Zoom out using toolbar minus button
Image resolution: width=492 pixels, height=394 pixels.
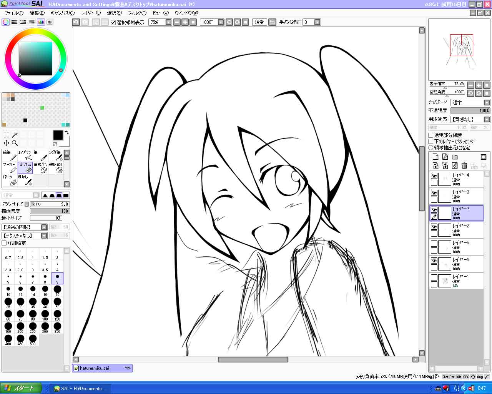click(177, 22)
